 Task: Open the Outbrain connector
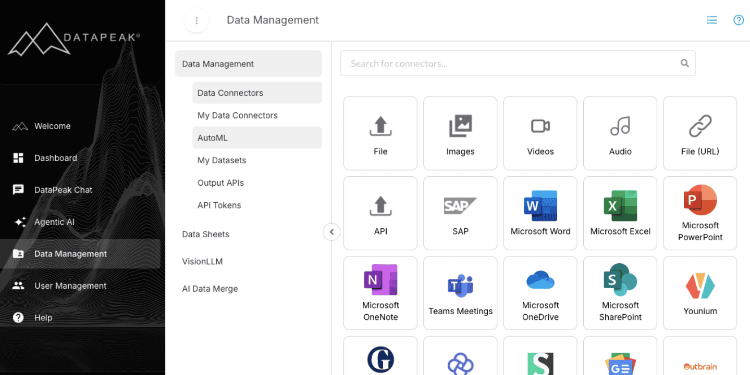[x=700, y=359]
